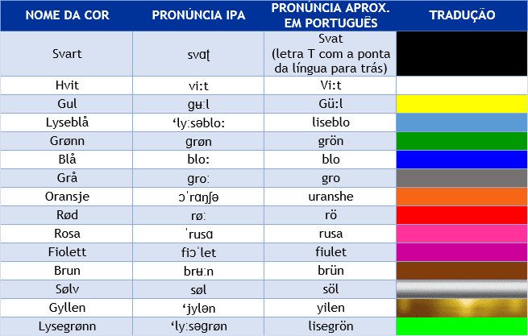This screenshot has height=336, width=528.
Task: Select the violet swatch for Fiolett
Action: 462,252
